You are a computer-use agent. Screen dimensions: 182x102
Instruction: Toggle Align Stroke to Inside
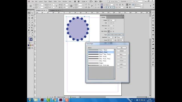111,31
